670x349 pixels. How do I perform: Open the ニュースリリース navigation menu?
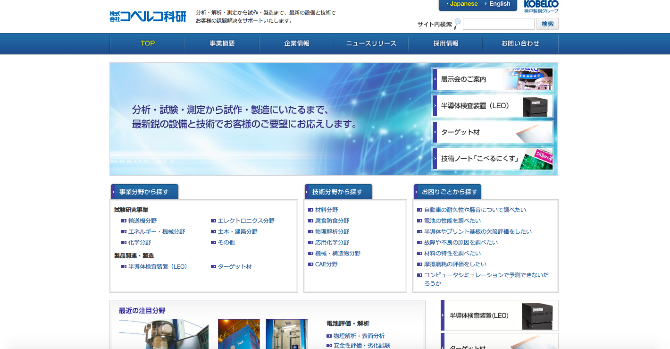(371, 43)
